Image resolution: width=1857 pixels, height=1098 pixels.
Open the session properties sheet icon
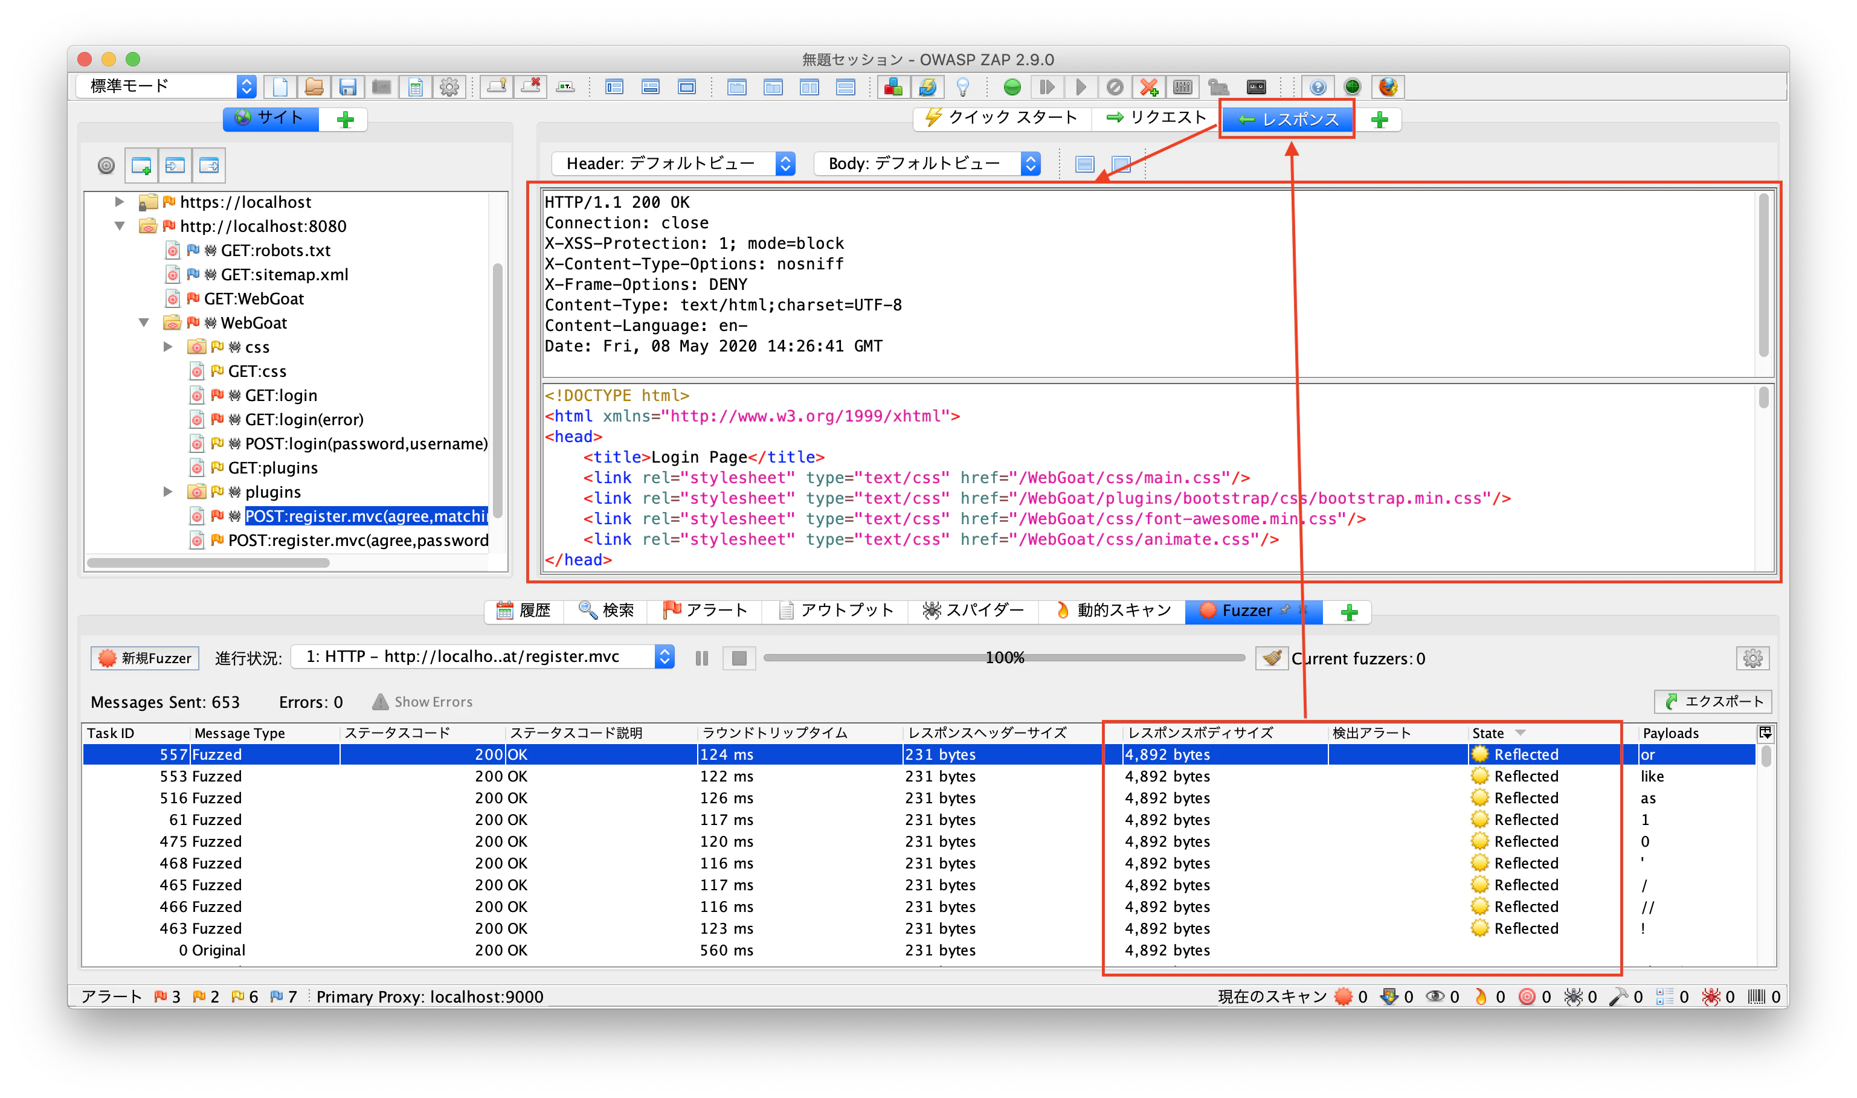coord(416,88)
